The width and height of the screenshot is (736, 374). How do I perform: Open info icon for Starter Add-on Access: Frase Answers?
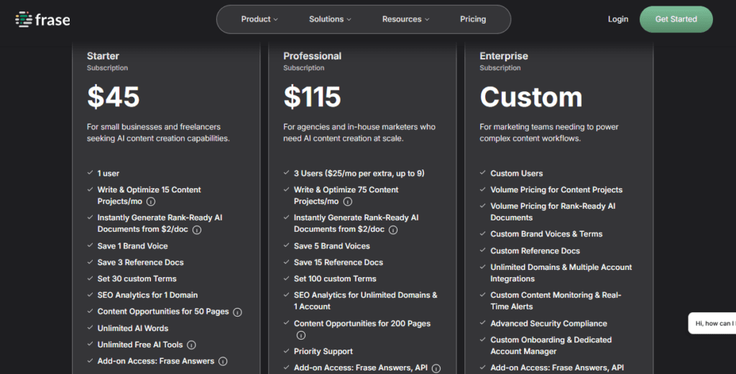[223, 362]
